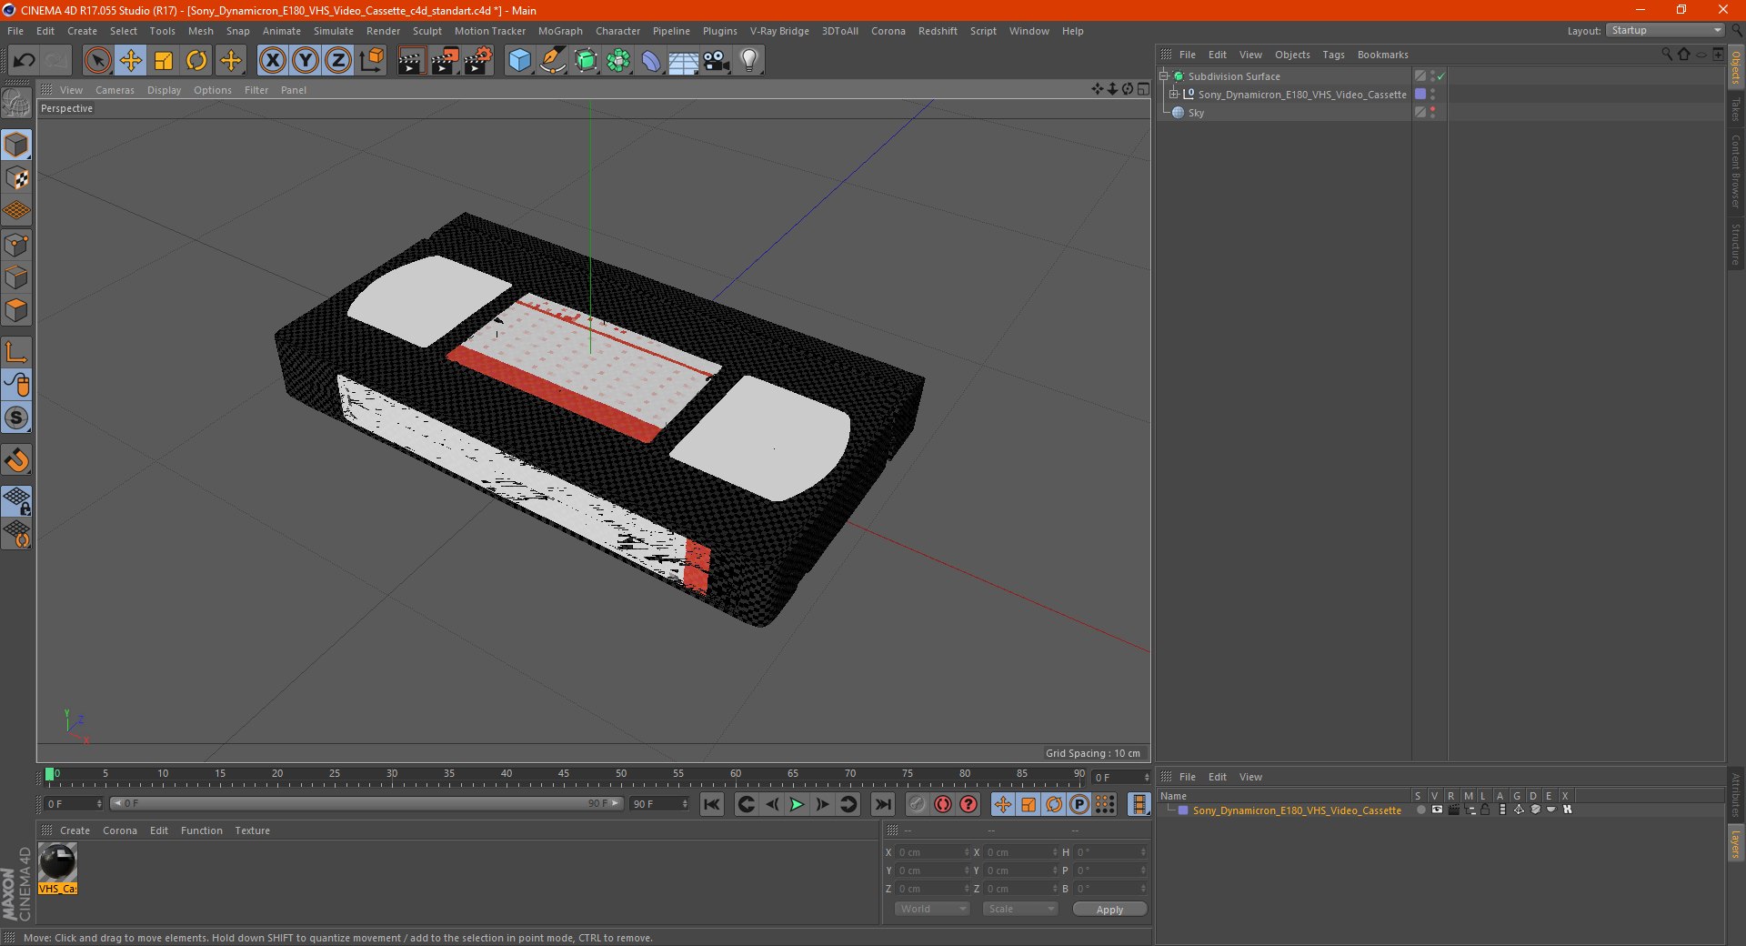Screen dimensions: 1746x946
Task: Open Render to Picture Viewer
Action: click(445, 61)
